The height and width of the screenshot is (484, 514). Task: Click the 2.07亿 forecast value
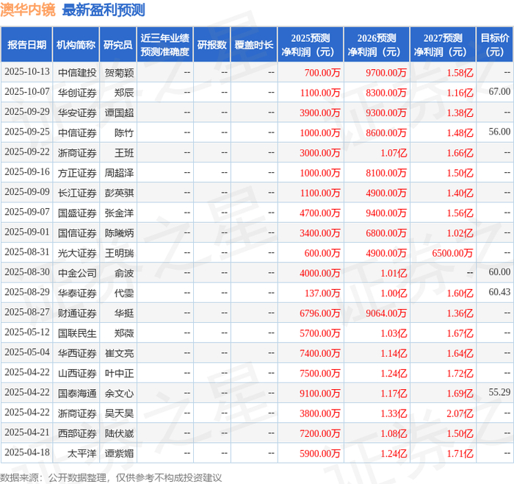460,413
